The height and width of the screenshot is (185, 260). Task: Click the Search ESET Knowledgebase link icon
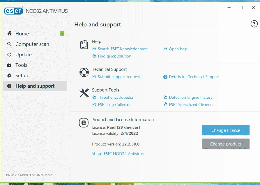click(94, 49)
